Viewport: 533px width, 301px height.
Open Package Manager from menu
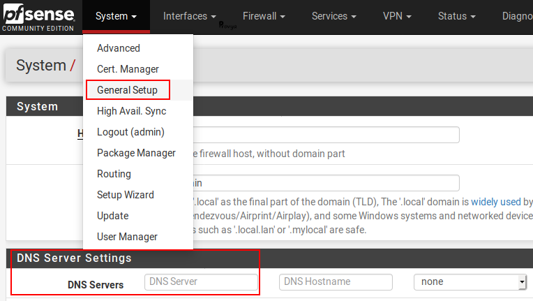click(x=138, y=153)
